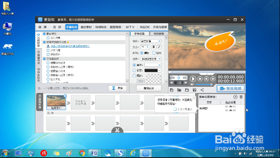Screen dimensions: 280x158
Task: Click the help question-mark icon below the player
Action: [194, 90]
